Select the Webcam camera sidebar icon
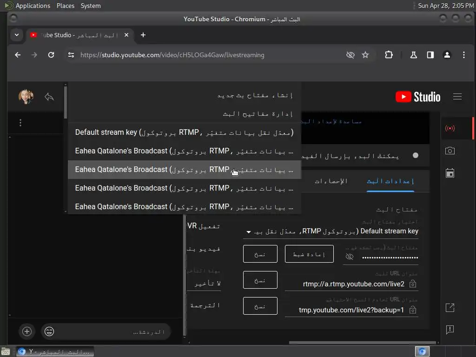Viewport: 476px width, 357px height. pyautogui.click(x=450, y=151)
